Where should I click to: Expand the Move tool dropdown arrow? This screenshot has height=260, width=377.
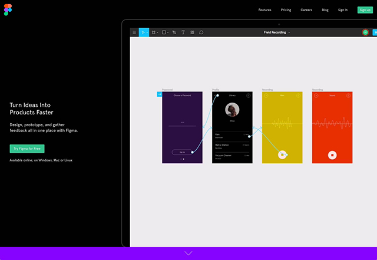(x=147, y=32)
